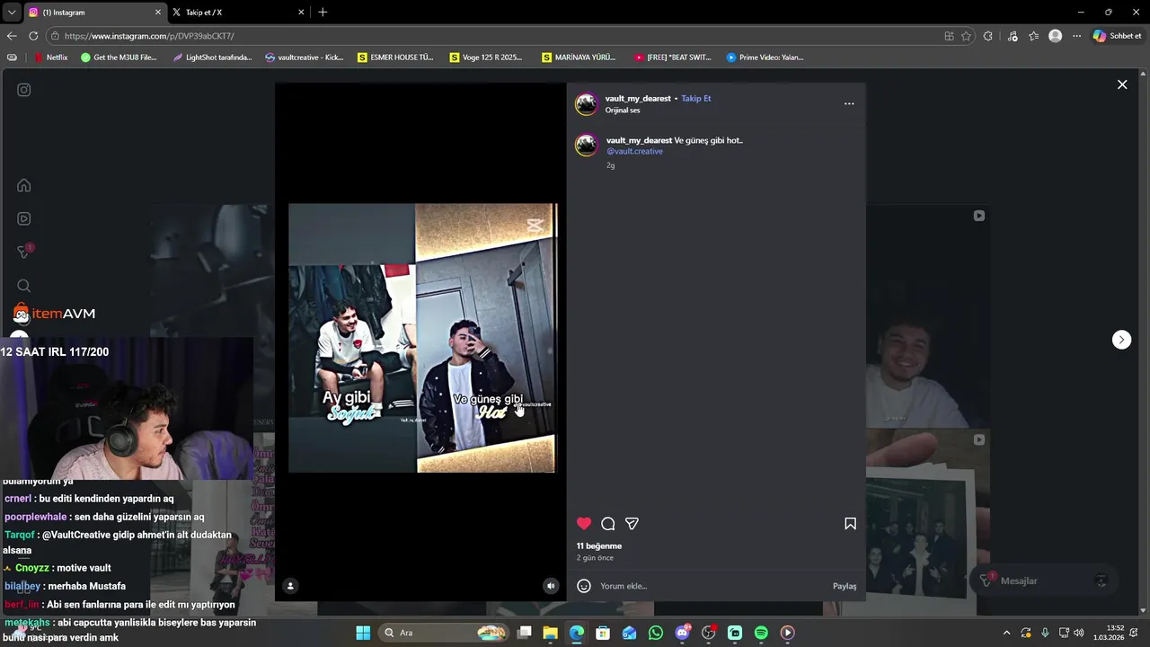This screenshot has width=1150, height=647.
Task: Open Spotify from the taskbar
Action: click(761, 633)
